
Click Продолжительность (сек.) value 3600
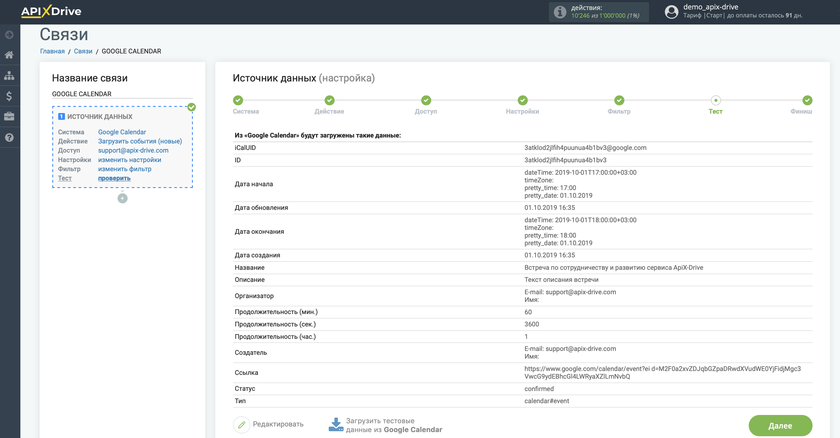532,324
